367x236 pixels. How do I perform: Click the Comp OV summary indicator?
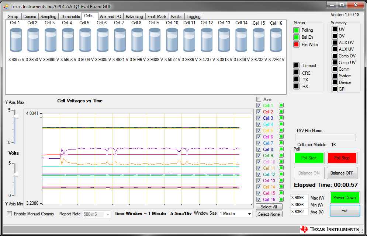coord(335,56)
